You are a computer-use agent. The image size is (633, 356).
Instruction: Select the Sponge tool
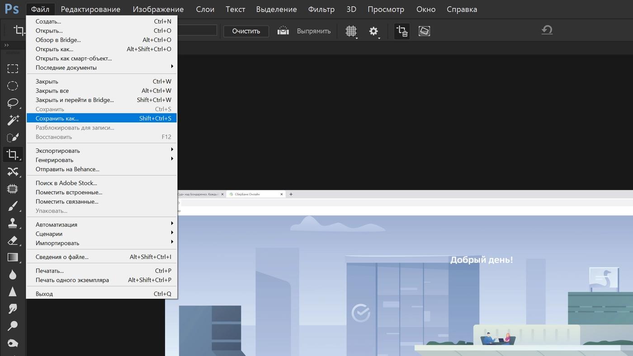pos(13,343)
